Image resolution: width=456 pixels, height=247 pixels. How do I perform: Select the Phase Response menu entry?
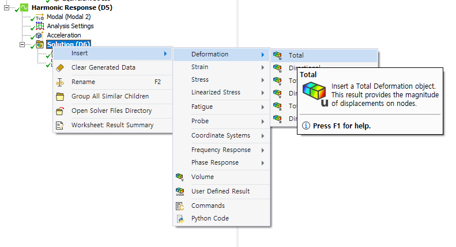tap(221, 163)
